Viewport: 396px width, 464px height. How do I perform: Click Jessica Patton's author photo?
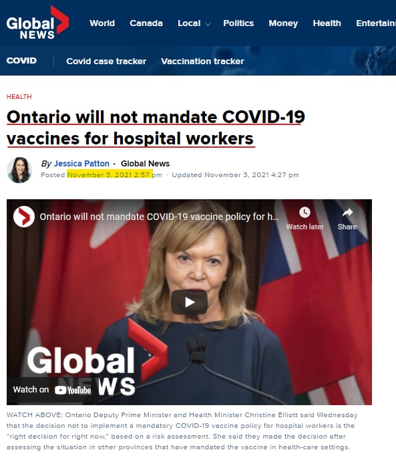click(x=19, y=170)
